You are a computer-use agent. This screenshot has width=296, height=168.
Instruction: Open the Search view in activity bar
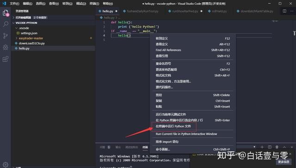coord(6,24)
